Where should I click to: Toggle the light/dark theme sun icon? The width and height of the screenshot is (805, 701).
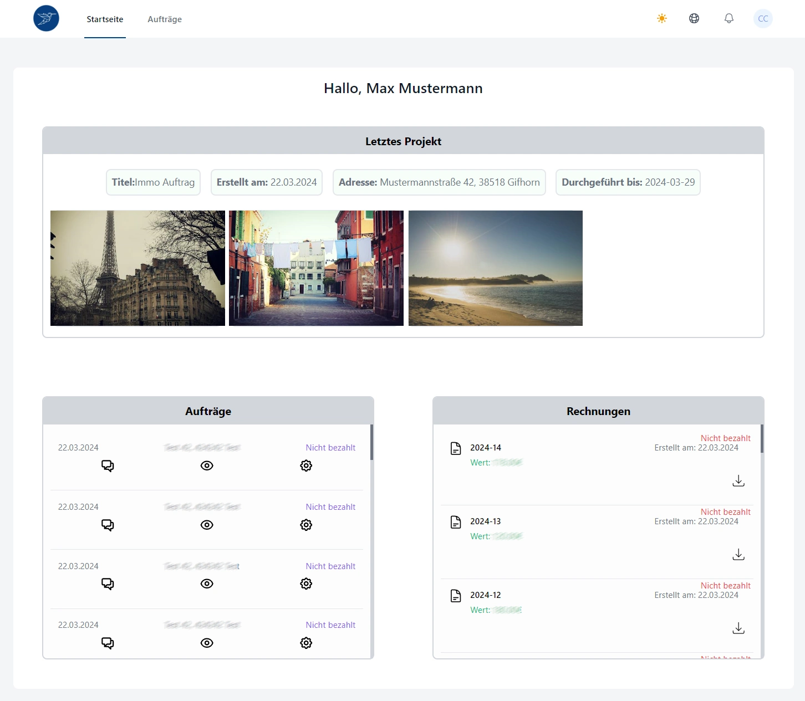tap(662, 18)
